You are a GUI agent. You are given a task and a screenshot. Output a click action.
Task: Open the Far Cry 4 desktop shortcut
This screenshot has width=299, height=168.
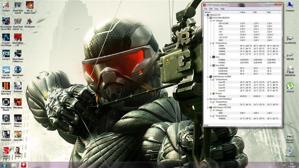coord(6,5)
